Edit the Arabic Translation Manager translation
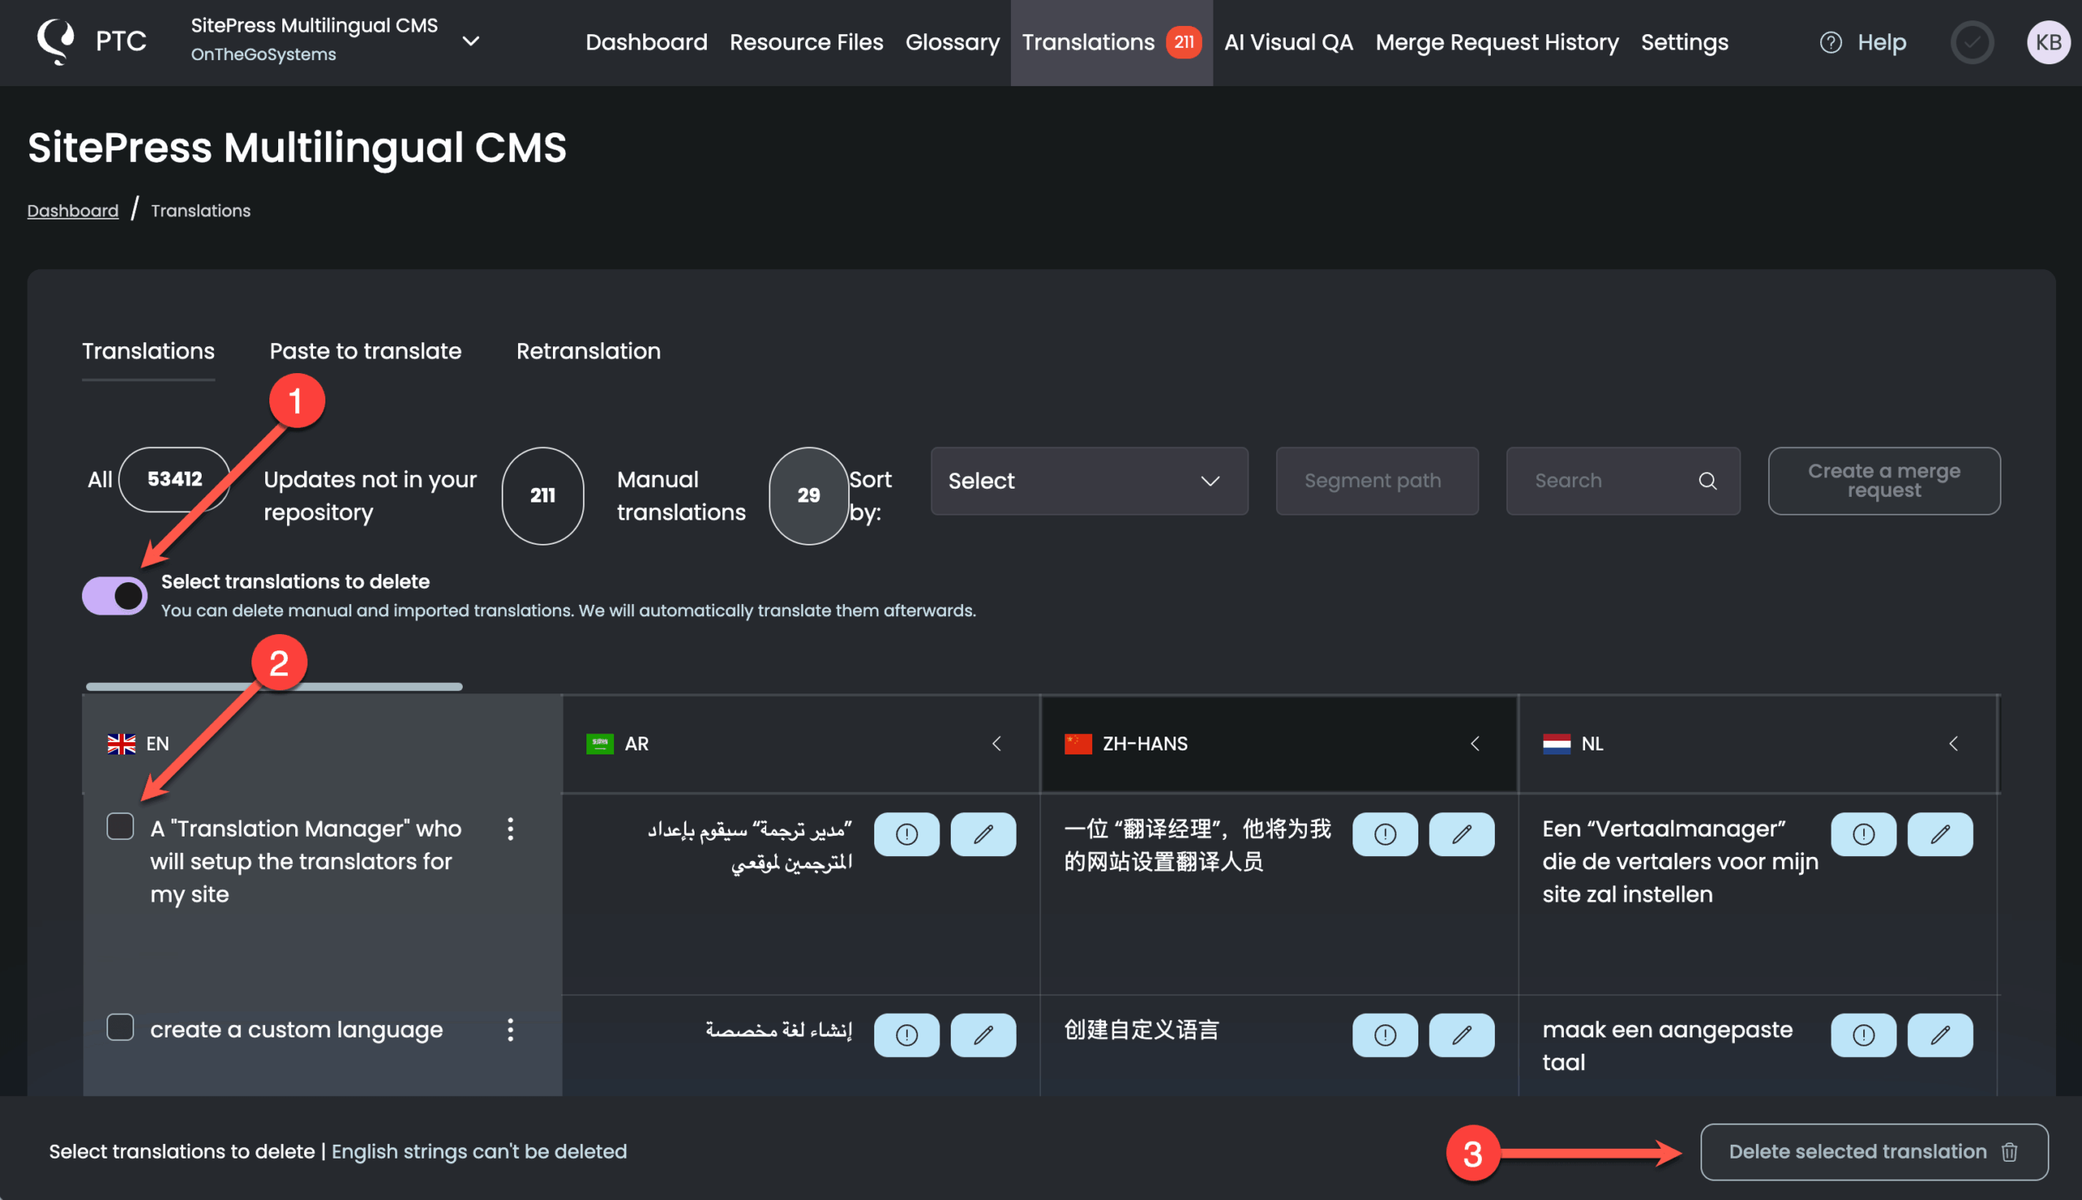This screenshot has height=1200, width=2082. (982, 834)
